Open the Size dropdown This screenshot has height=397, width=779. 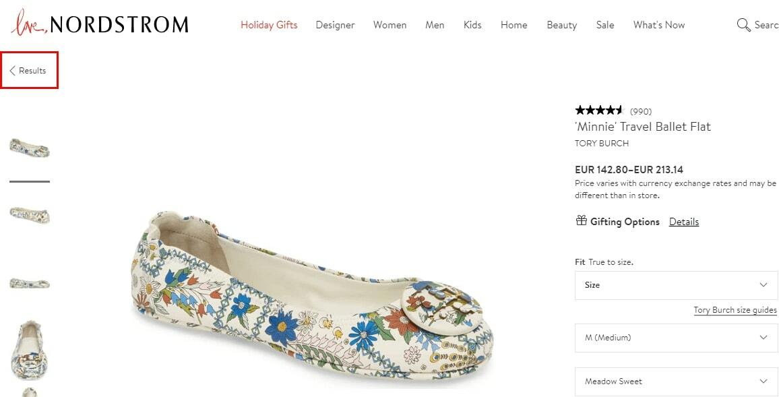tap(676, 285)
